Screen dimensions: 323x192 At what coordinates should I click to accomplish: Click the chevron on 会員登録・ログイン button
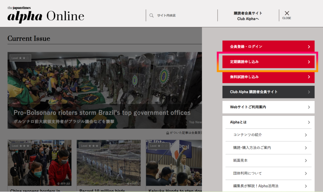tap(309, 46)
